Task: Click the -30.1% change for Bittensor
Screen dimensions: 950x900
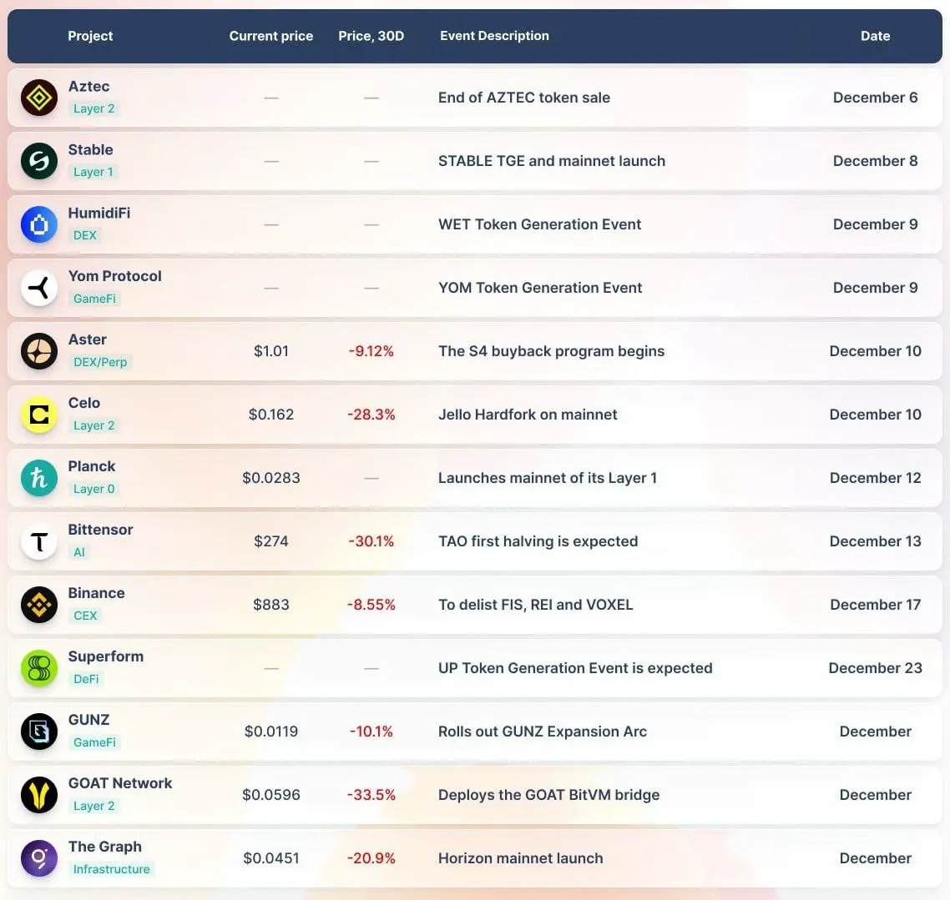Action: pyautogui.click(x=371, y=541)
